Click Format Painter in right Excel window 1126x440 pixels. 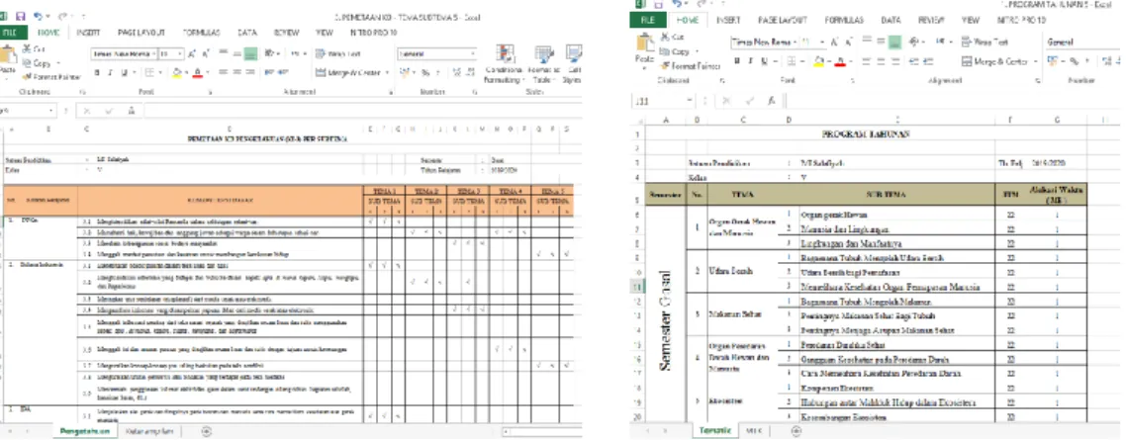tap(690, 65)
